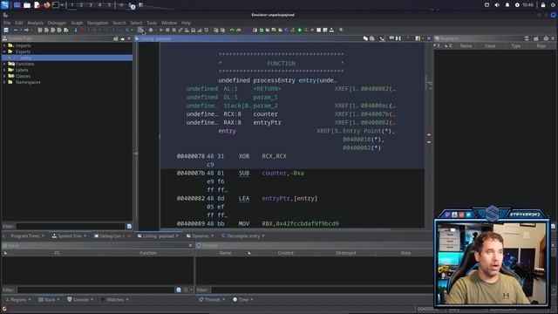The image size is (558, 314).
Task: Click the forward navigation arrow in the toolbar
Action: [x=26, y=31]
